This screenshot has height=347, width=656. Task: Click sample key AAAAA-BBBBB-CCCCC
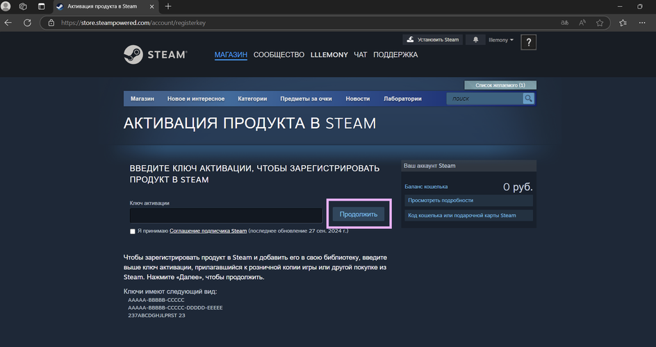(x=156, y=300)
